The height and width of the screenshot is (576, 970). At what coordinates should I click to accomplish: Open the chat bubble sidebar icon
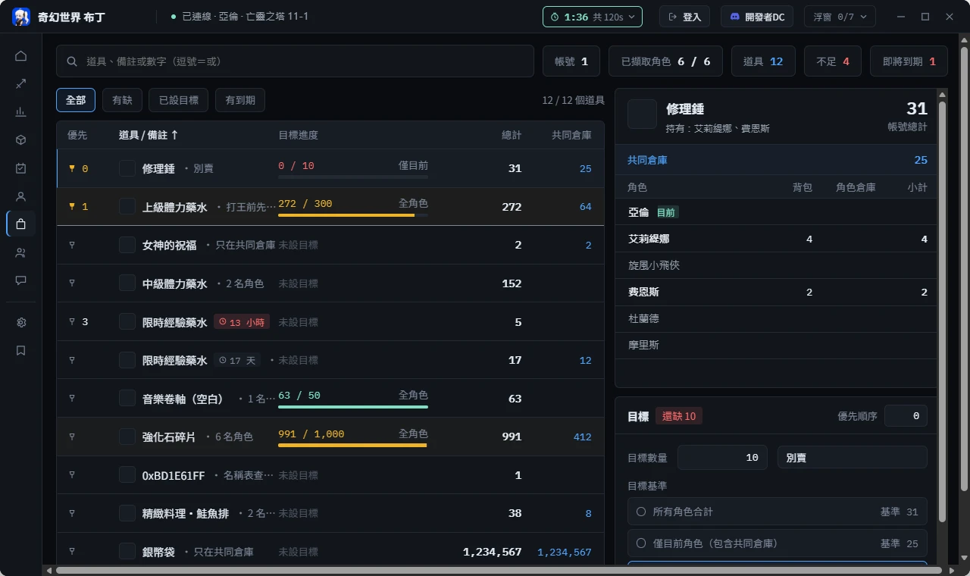coord(20,280)
